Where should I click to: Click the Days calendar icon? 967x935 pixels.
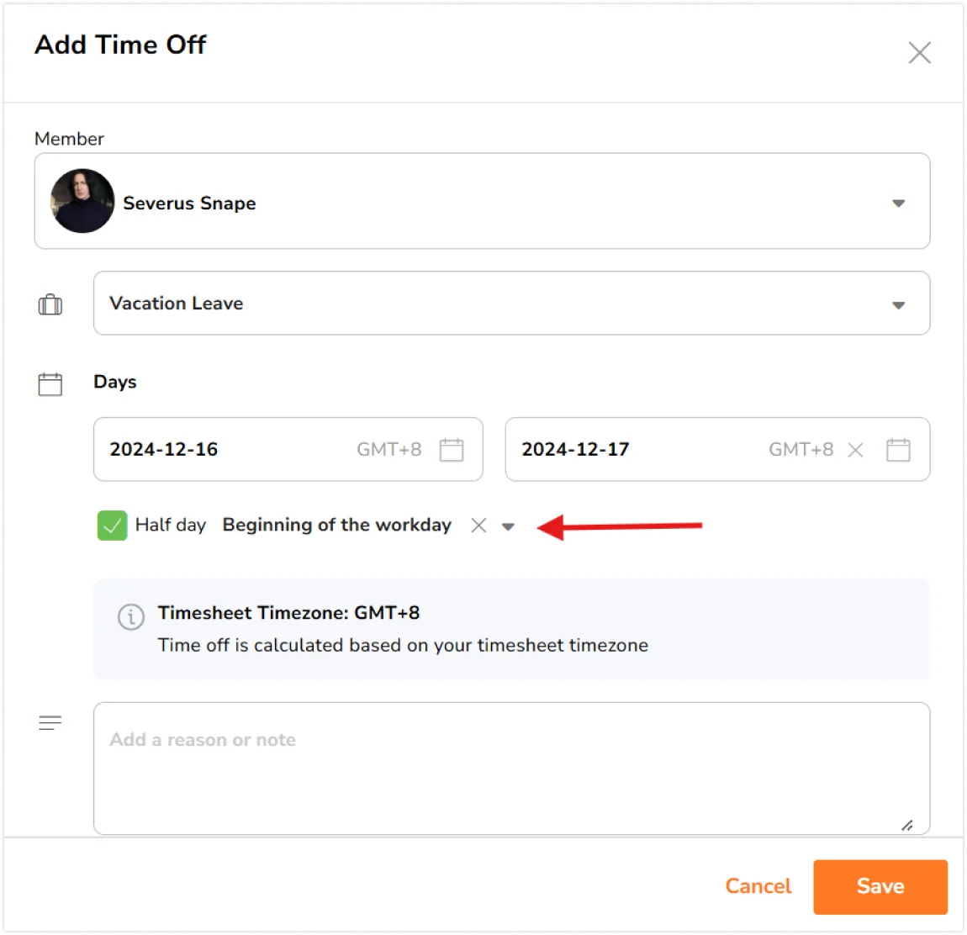click(x=50, y=383)
